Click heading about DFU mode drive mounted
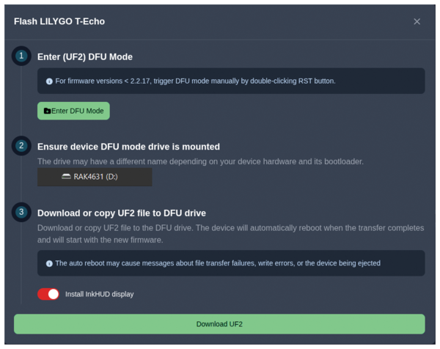440x349 pixels. [x=128, y=147]
